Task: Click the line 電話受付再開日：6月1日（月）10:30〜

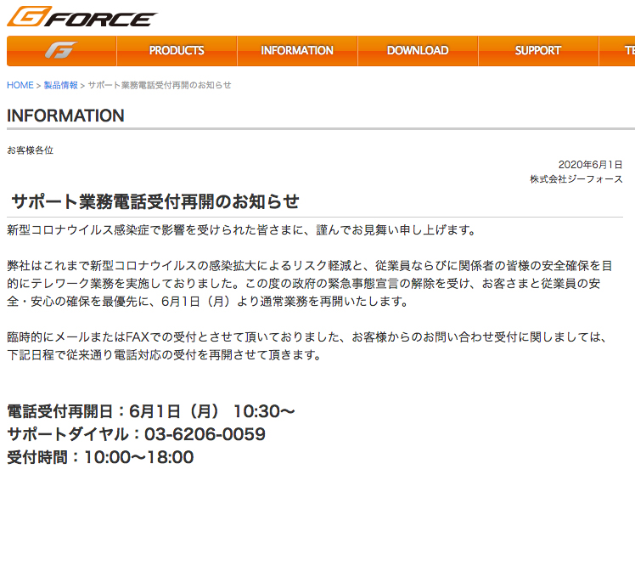Action: point(151,411)
